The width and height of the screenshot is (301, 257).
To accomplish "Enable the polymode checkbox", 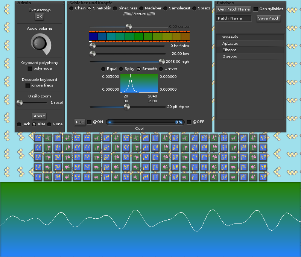I will pyautogui.click(x=30, y=68).
